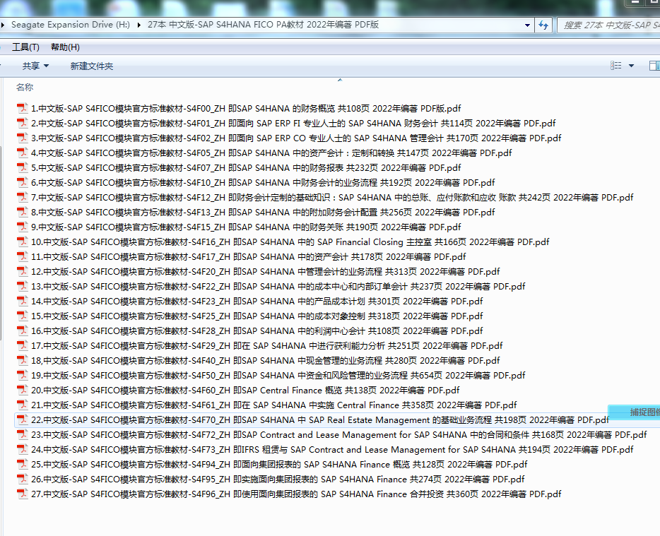Screen dimensions: 660x536
Task: Open the 共享 dropdown in toolbar
Action: [35, 66]
